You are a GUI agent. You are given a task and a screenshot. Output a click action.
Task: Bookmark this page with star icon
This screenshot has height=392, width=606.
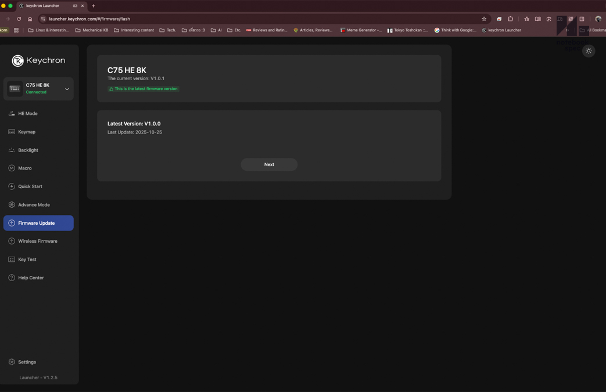[x=484, y=19]
